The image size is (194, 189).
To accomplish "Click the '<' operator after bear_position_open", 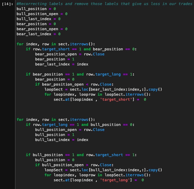I will point(87,84).
